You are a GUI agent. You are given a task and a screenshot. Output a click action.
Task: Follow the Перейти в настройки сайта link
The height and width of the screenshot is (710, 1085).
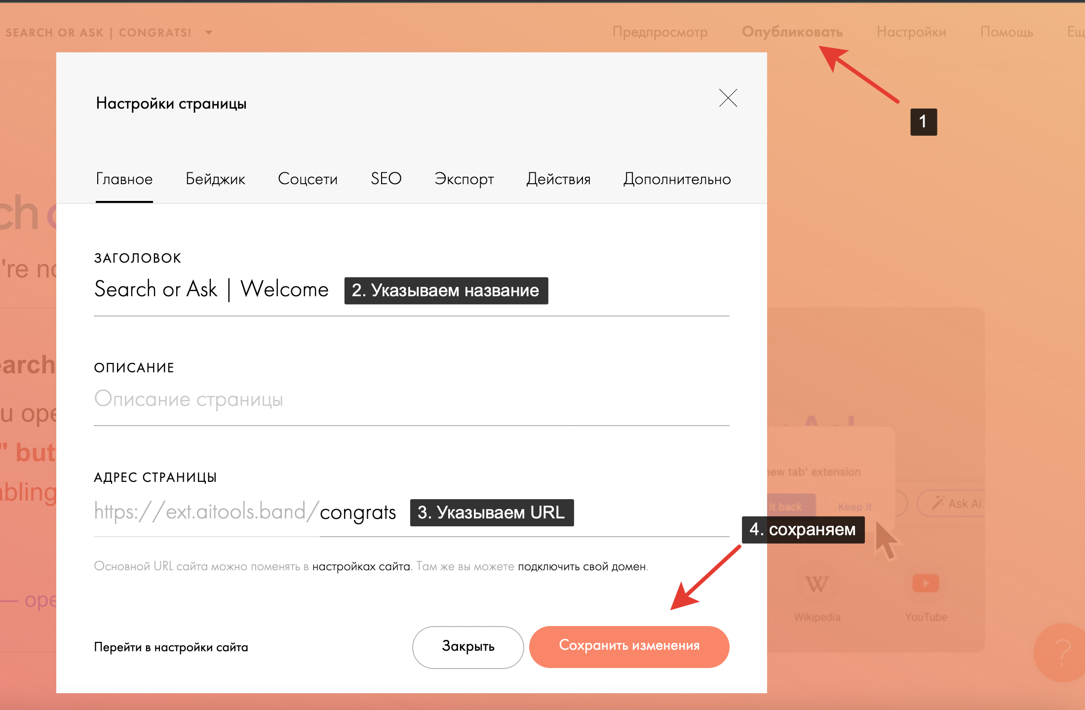tap(171, 647)
